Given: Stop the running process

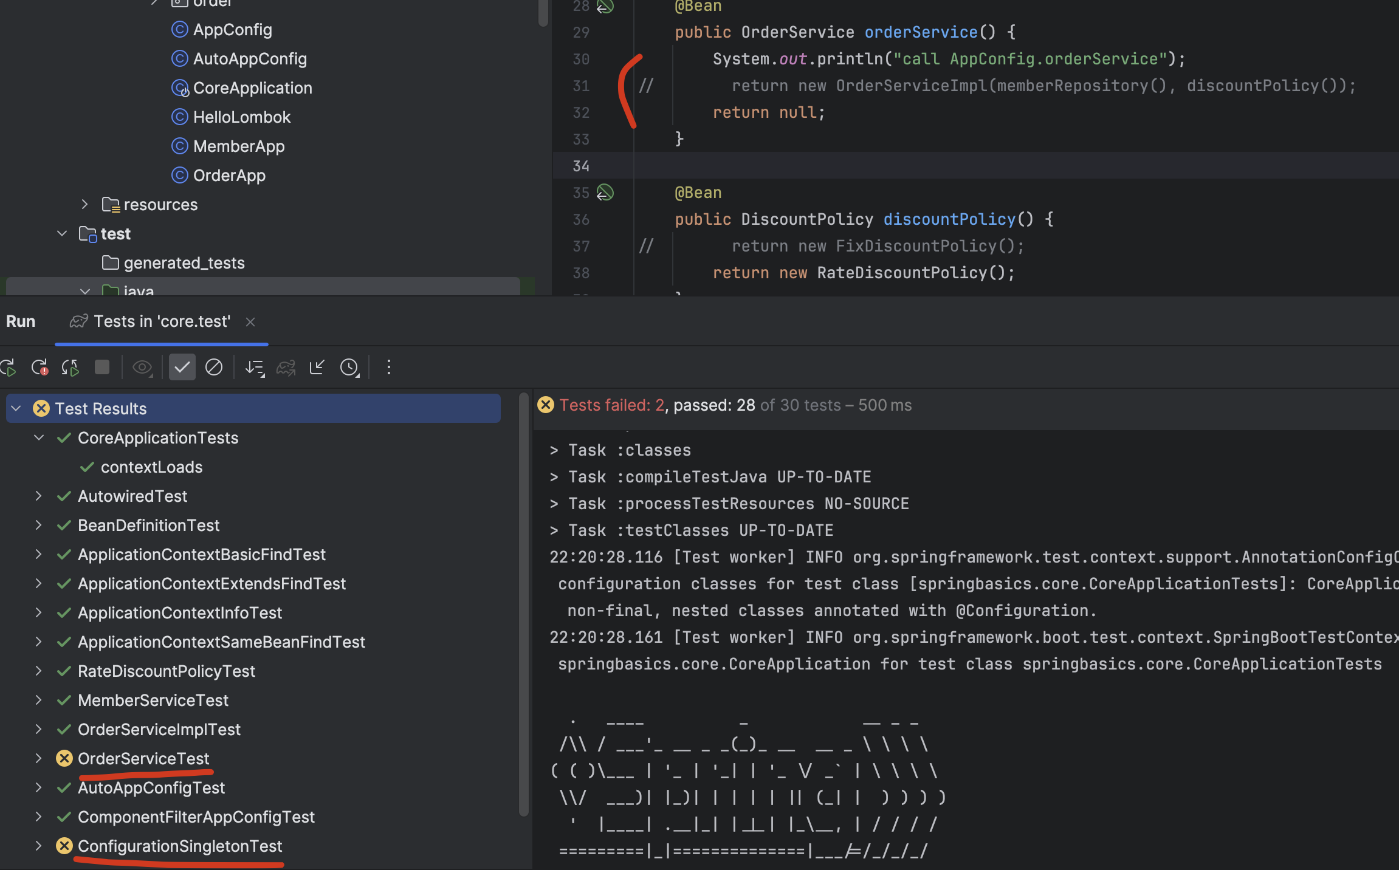Looking at the screenshot, I should (102, 367).
